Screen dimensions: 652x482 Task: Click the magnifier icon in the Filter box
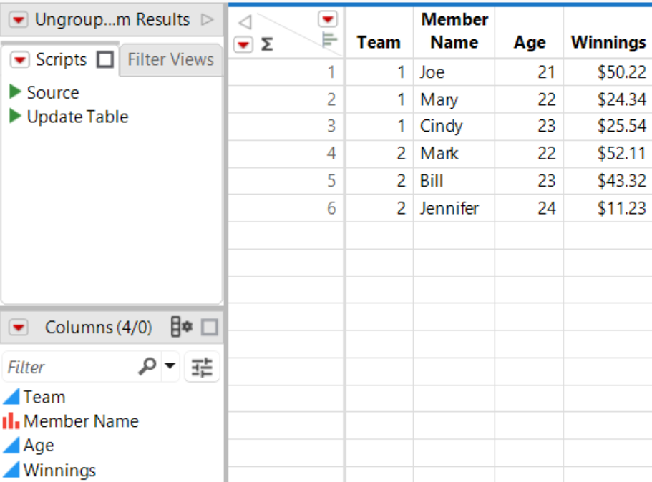point(146,367)
